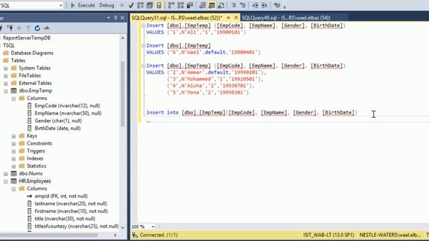The width and height of the screenshot is (429, 241).
Task: Toggle IntelliSense Enabled toolbar icon
Action: (159, 5)
